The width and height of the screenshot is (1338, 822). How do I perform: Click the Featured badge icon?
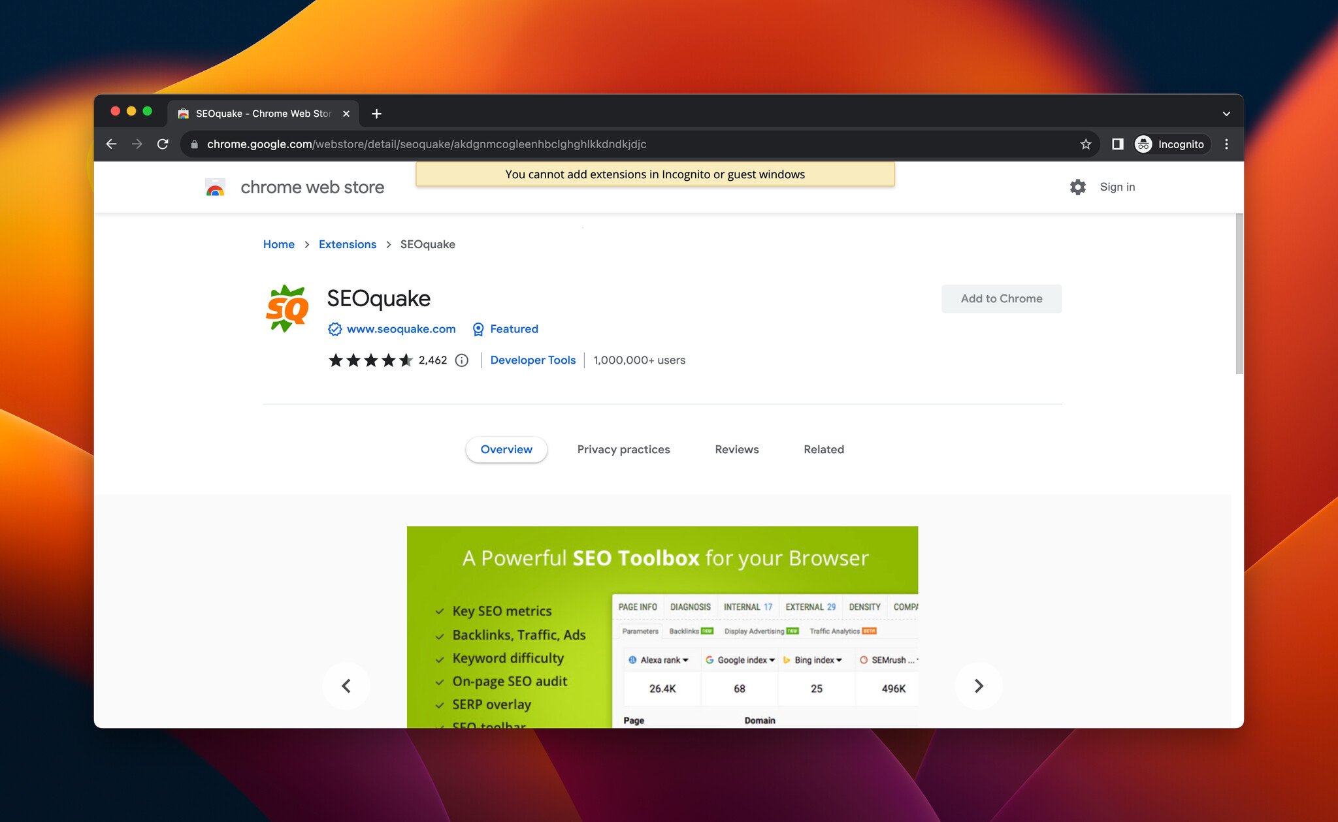point(477,329)
